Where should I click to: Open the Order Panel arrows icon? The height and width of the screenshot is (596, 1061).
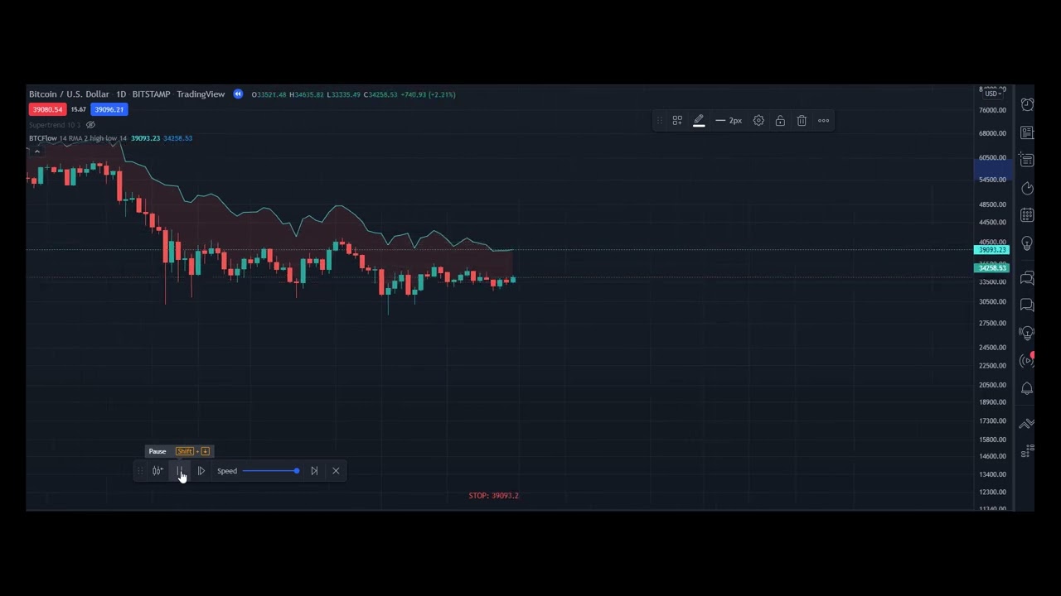(1027, 424)
